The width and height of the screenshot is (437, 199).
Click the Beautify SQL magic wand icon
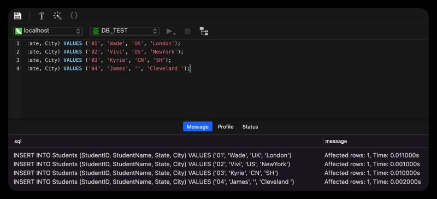pos(58,16)
